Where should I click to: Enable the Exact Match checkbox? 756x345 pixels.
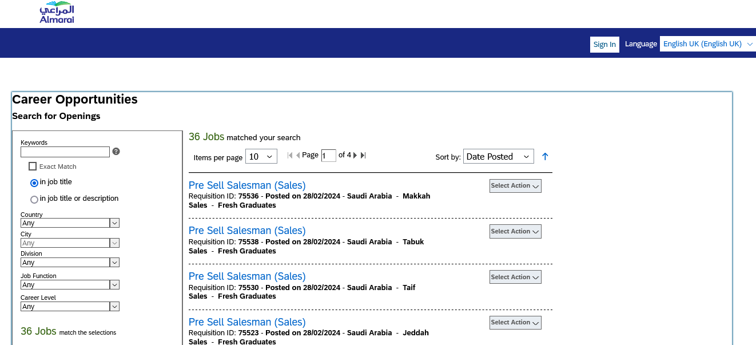(x=33, y=166)
